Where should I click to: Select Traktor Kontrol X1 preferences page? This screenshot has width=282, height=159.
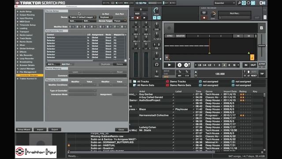click(28, 79)
